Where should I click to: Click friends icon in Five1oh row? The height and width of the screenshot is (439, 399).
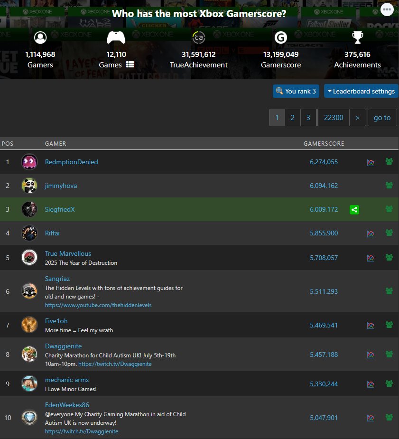tap(389, 325)
